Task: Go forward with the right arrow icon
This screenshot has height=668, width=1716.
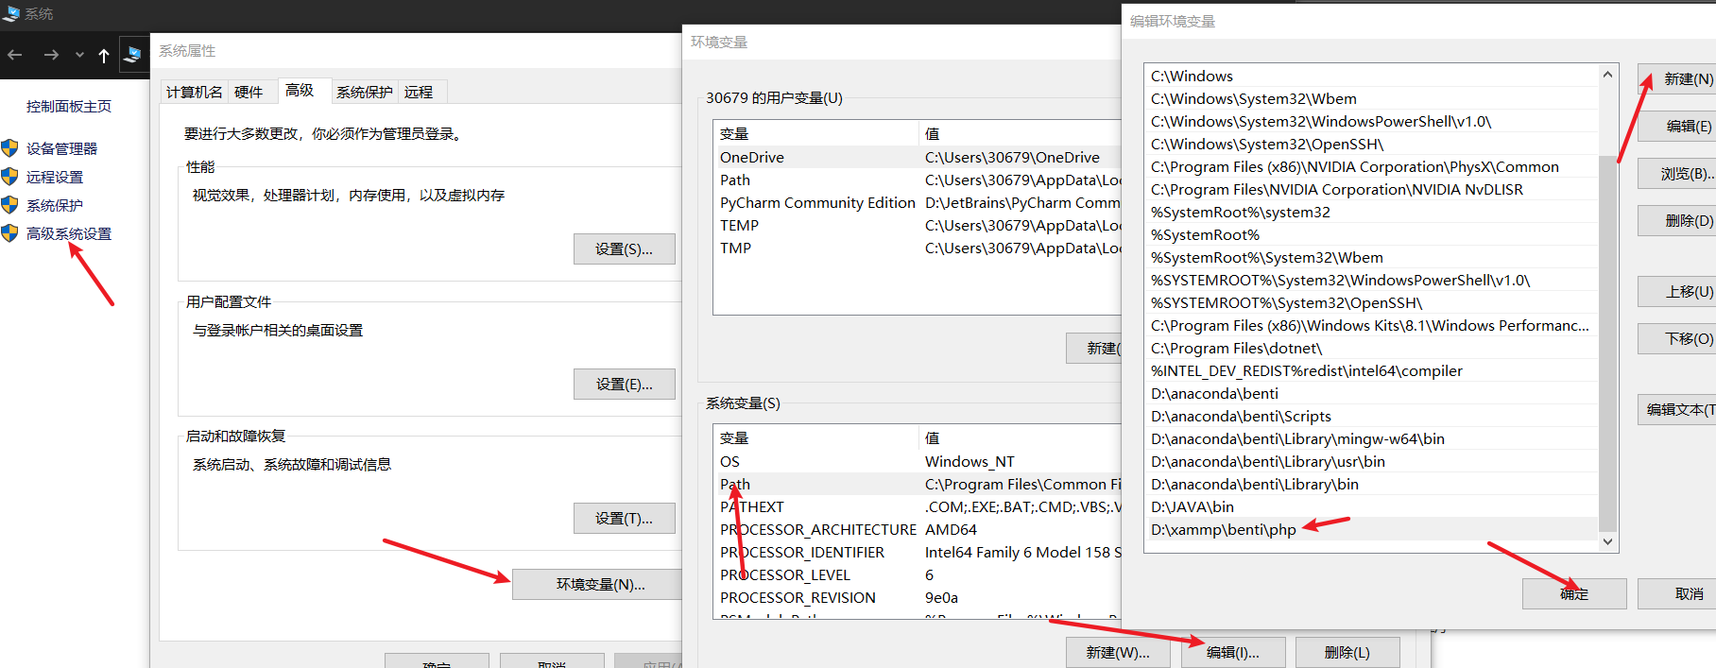Action: pos(51,55)
